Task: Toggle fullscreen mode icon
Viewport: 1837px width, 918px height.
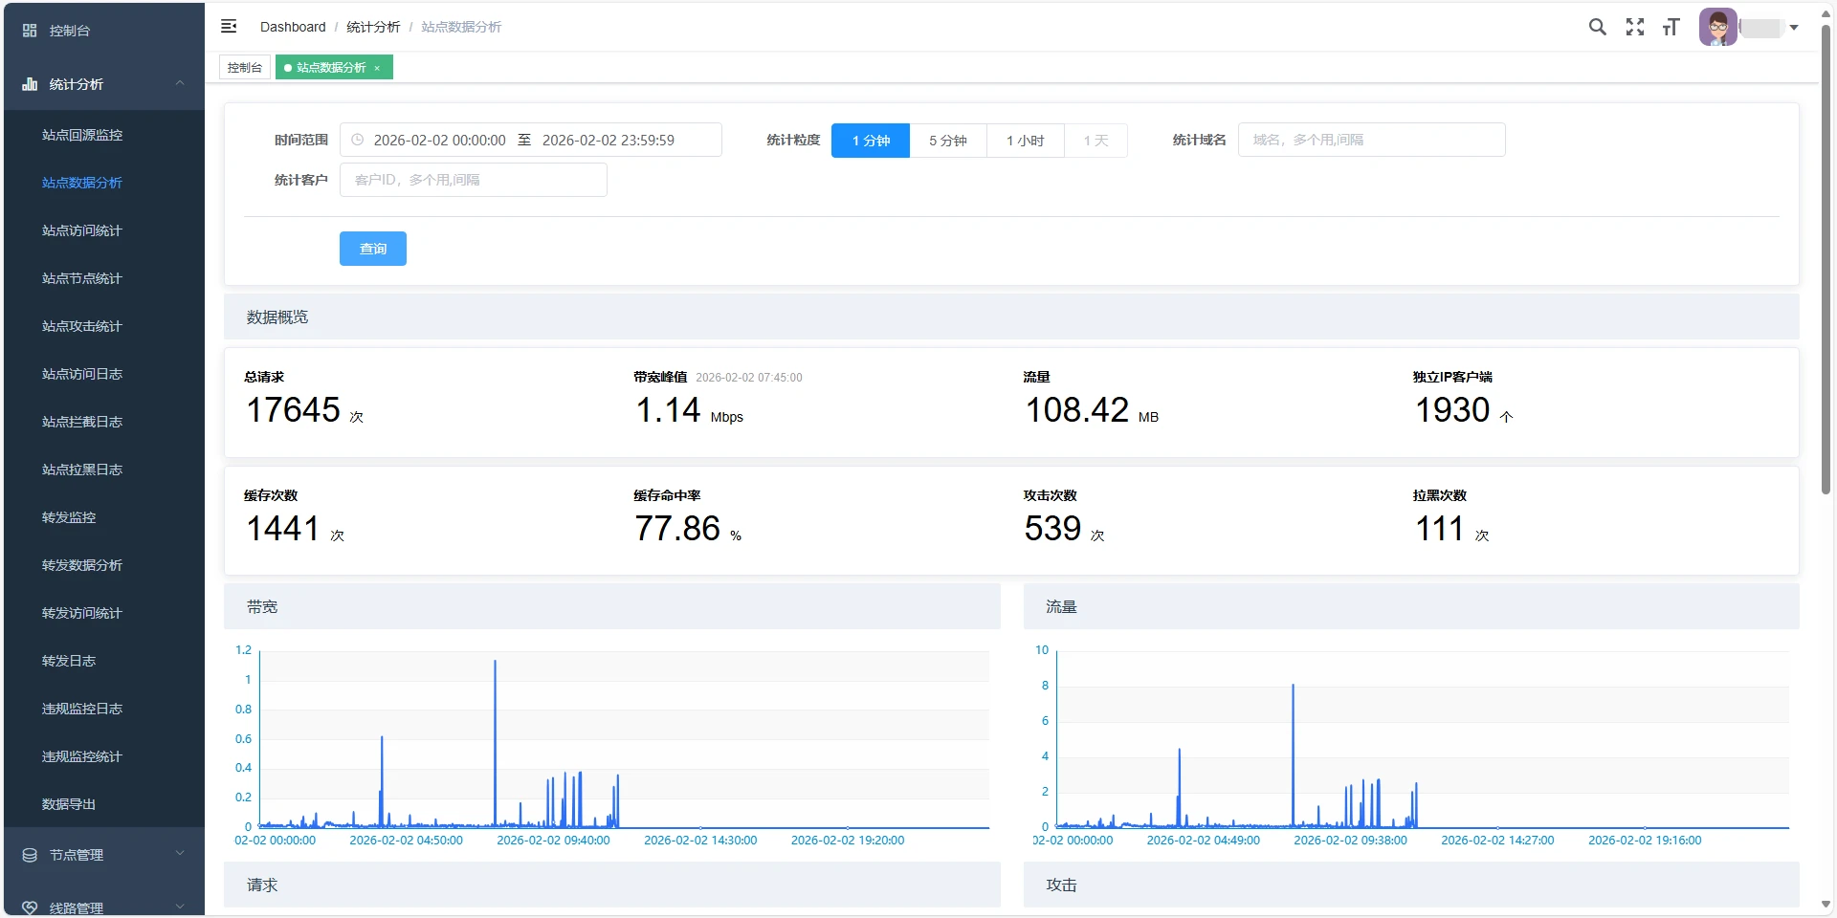Action: (x=1634, y=27)
